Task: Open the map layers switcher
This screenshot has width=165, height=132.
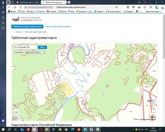Action: (x=16, y=112)
